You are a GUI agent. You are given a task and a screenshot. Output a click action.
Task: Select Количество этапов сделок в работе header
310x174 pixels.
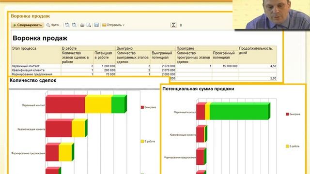pos(77,57)
